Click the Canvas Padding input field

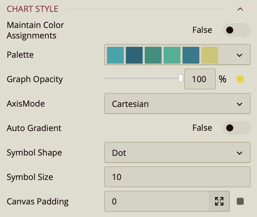(x=157, y=201)
